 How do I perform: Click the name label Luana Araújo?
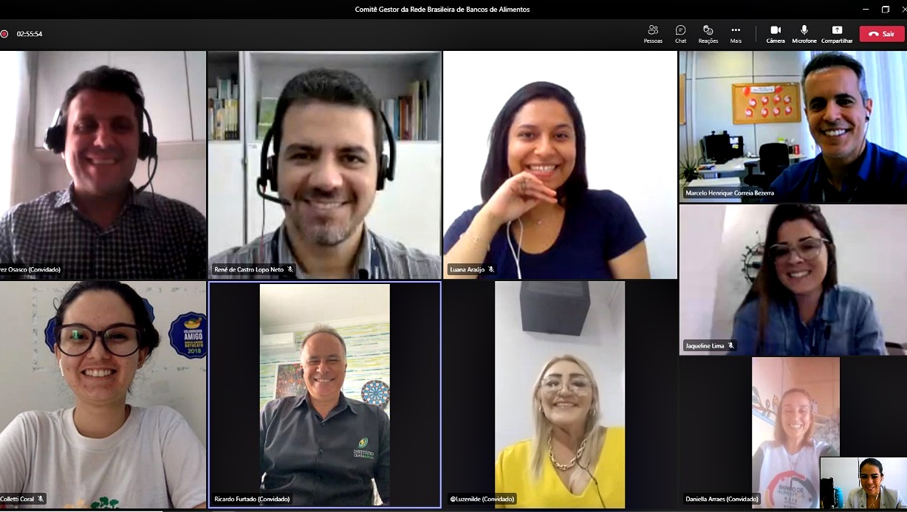click(x=467, y=270)
